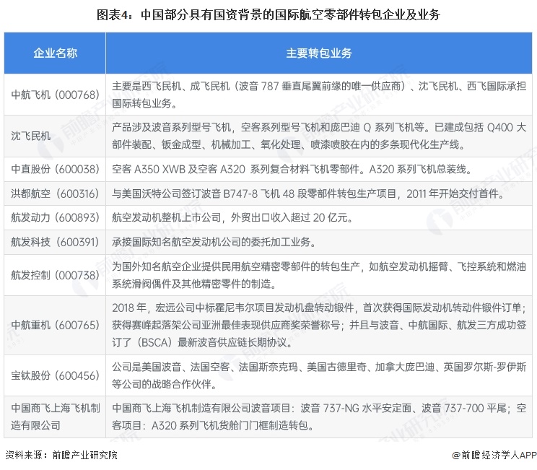The width and height of the screenshot is (537, 470).
Task: Click the '宝钛股份 (600456)' company cell
Action: coord(55,375)
